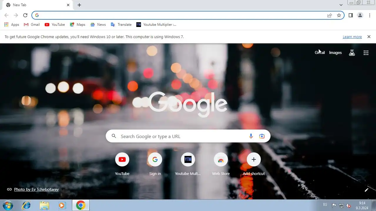Open Windows Explorer from the taskbar
The height and width of the screenshot is (211, 376).
[x=44, y=205]
